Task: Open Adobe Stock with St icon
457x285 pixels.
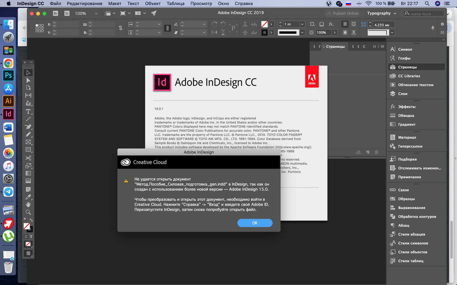Action: (67, 13)
